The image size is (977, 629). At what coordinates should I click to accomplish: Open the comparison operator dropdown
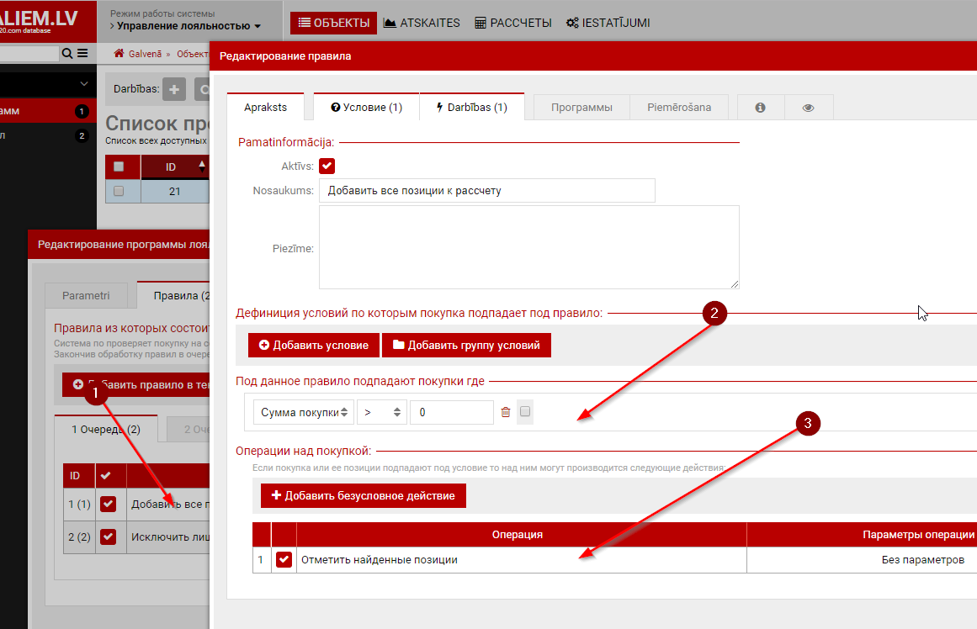(x=381, y=412)
